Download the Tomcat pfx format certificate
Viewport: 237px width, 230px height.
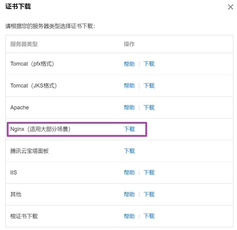pos(149,64)
